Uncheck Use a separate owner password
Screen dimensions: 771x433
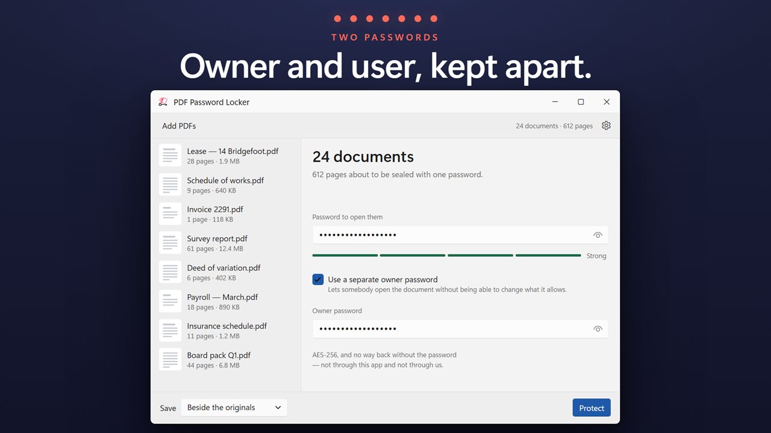coord(318,280)
